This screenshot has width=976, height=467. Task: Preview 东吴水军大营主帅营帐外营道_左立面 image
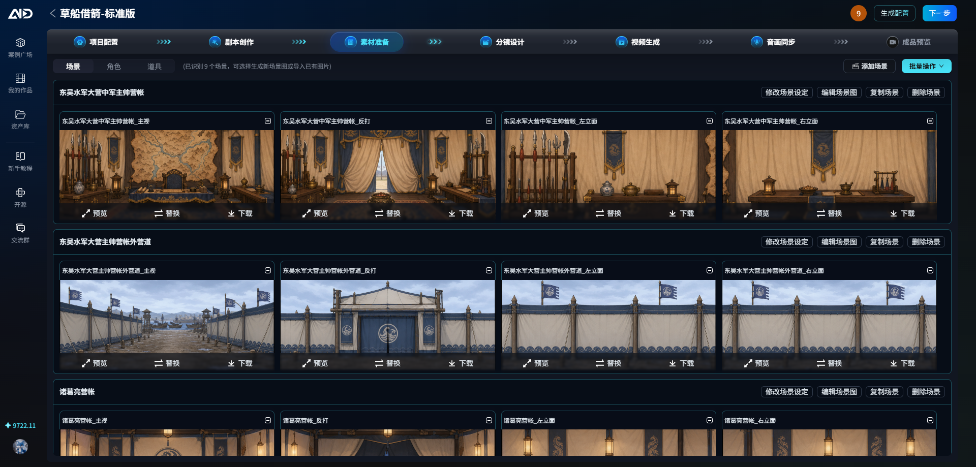(536, 363)
